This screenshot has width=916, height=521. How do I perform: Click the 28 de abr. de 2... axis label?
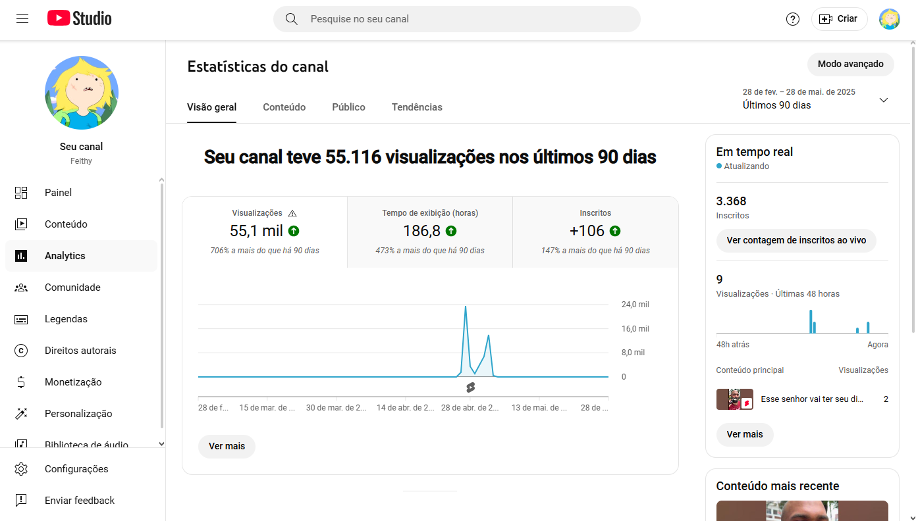[470, 408]
